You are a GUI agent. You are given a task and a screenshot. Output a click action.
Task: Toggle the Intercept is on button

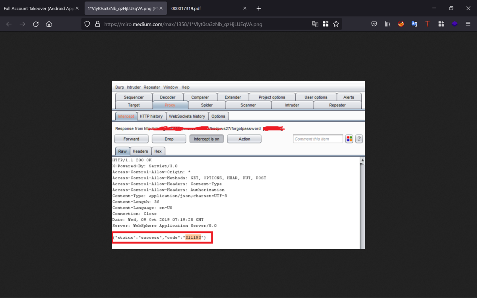(207, 139)
